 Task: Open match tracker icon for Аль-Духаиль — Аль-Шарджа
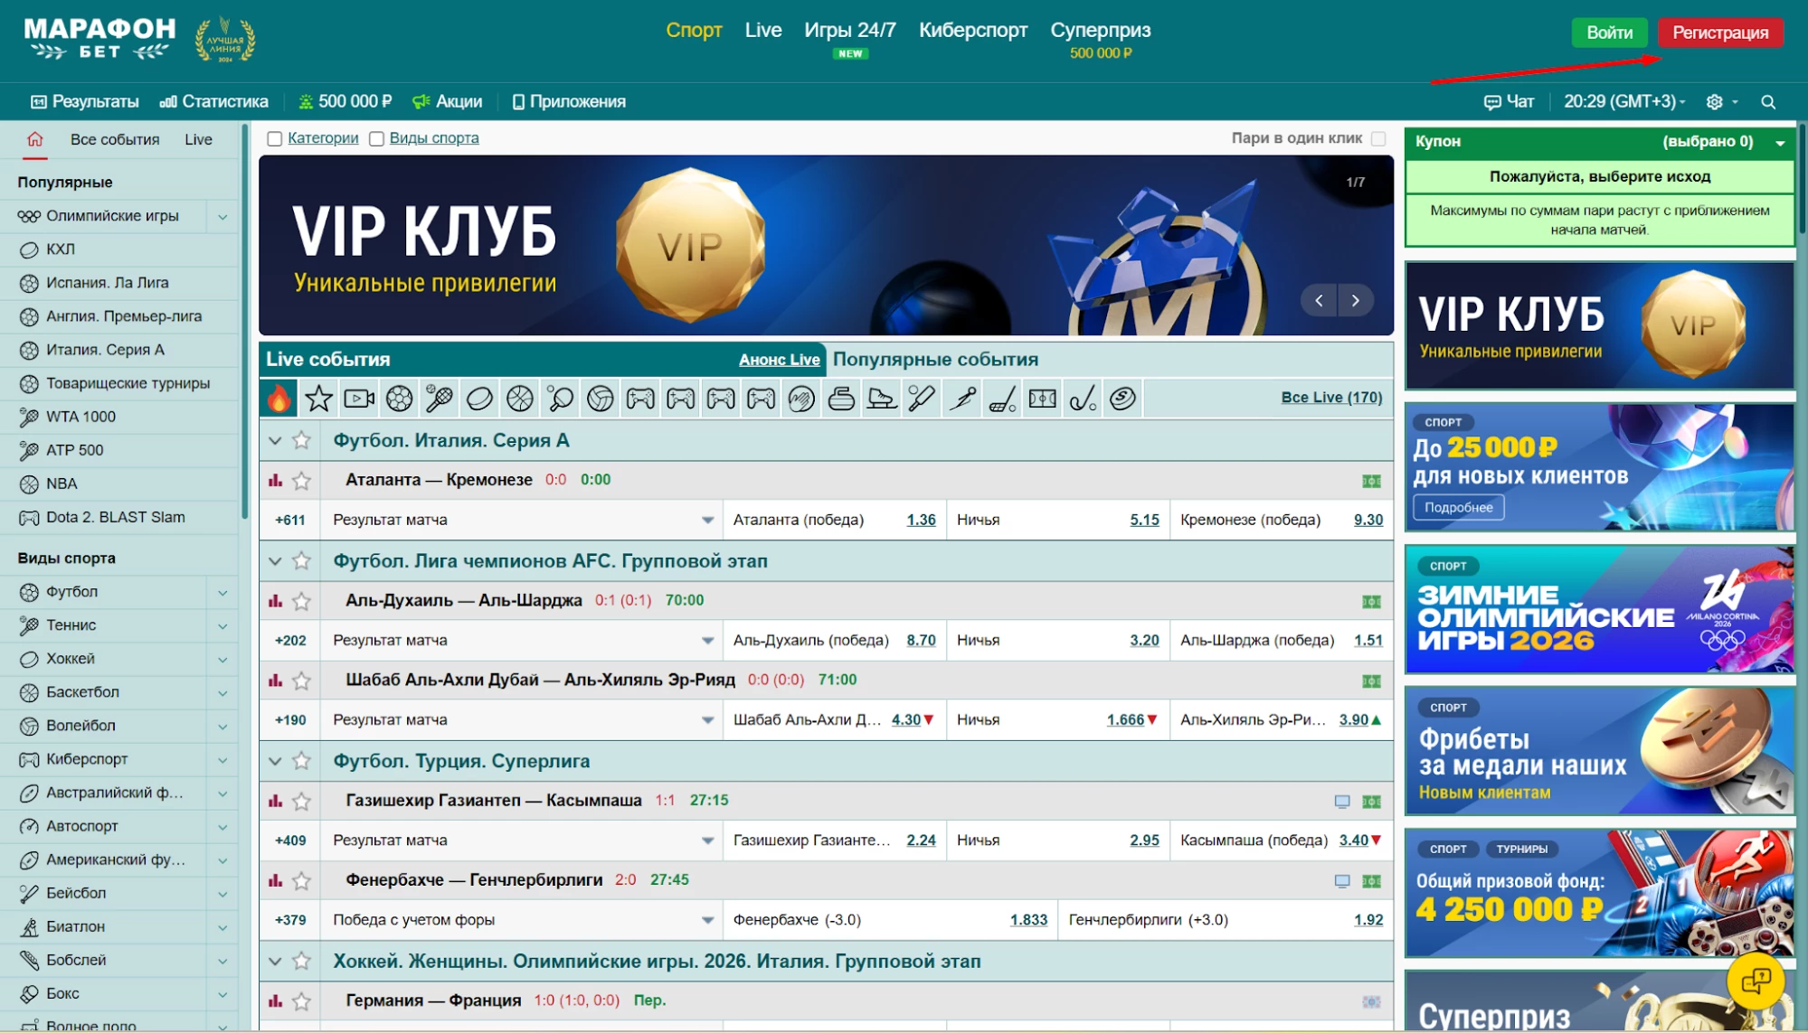1371,601
